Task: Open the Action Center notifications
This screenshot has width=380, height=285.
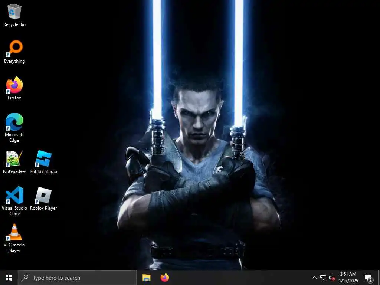Action: 368,278
